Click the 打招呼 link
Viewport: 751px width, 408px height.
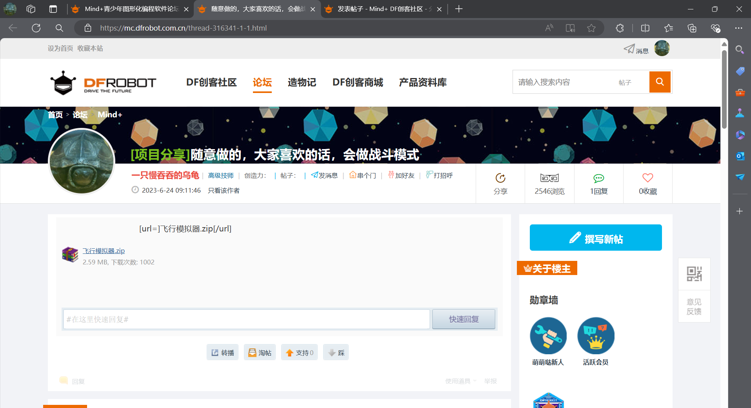coord(439,175)
